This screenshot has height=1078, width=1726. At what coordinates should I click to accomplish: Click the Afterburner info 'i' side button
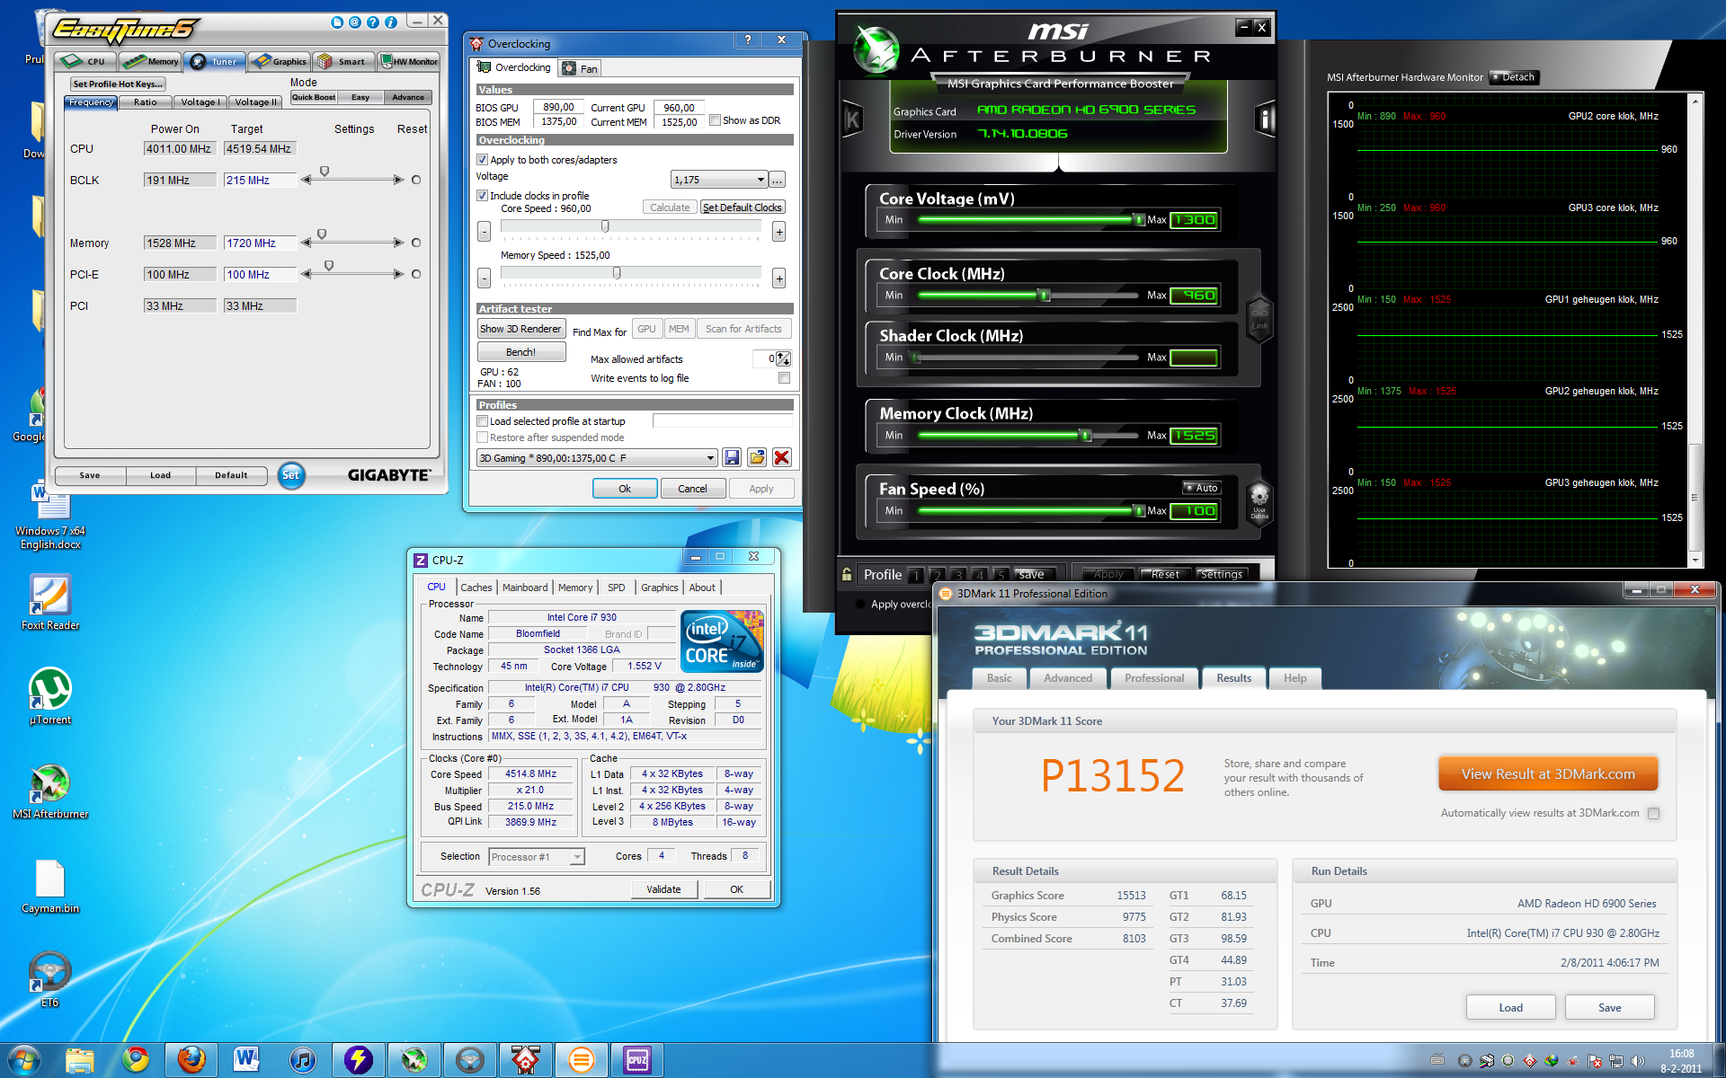(x=1266, y=119)
